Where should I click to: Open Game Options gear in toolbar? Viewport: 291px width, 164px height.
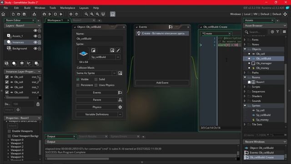click(x=71, y=14)
